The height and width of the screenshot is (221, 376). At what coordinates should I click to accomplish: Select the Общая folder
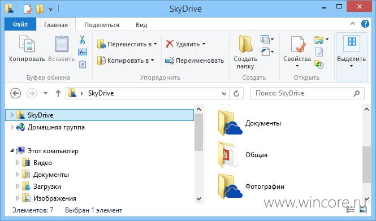pyautogui.click(x=242, y=155)
